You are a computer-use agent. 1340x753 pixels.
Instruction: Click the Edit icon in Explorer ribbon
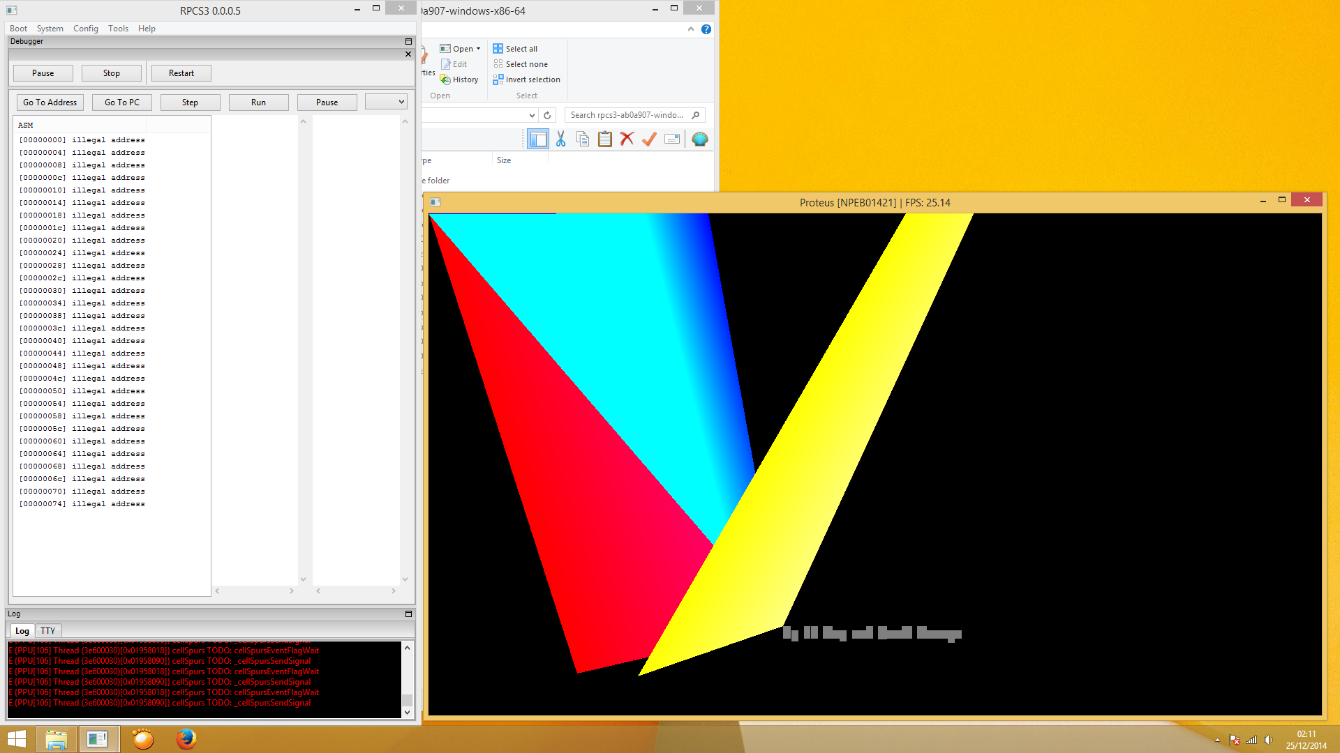pyautogui.click(x=445, y=64)
